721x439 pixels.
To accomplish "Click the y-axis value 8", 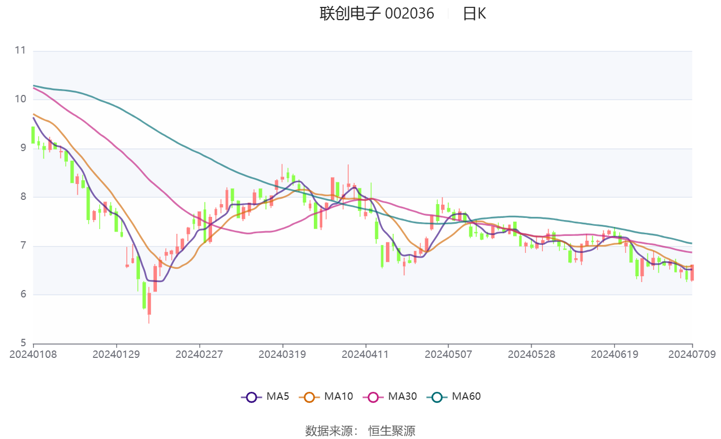I will click(x=23, y=197).
